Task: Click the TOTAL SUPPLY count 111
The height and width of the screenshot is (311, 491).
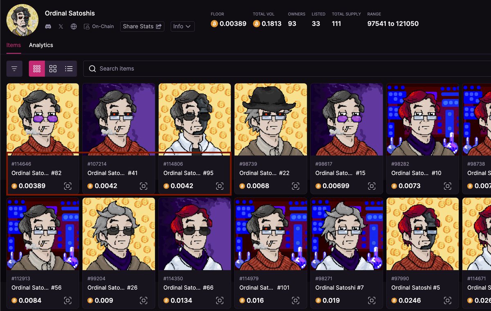Action: point(337,24)
